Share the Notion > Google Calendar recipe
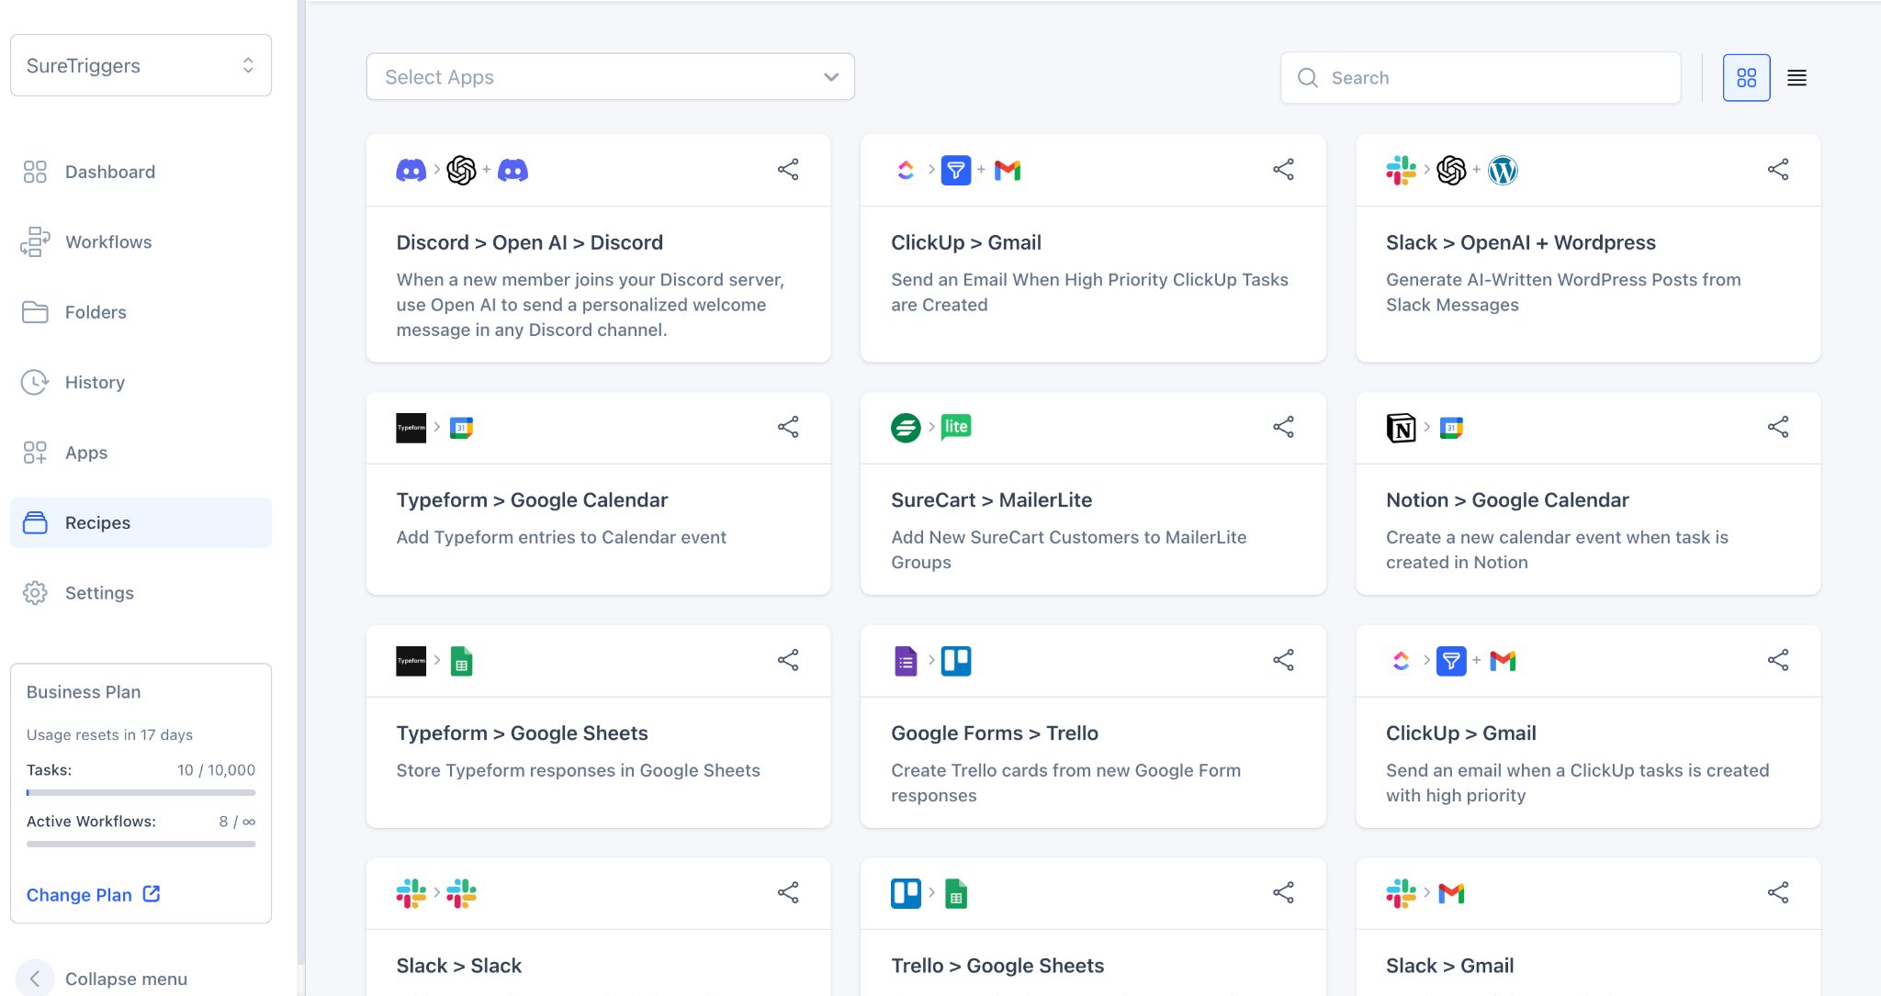 pos(1778,427)
